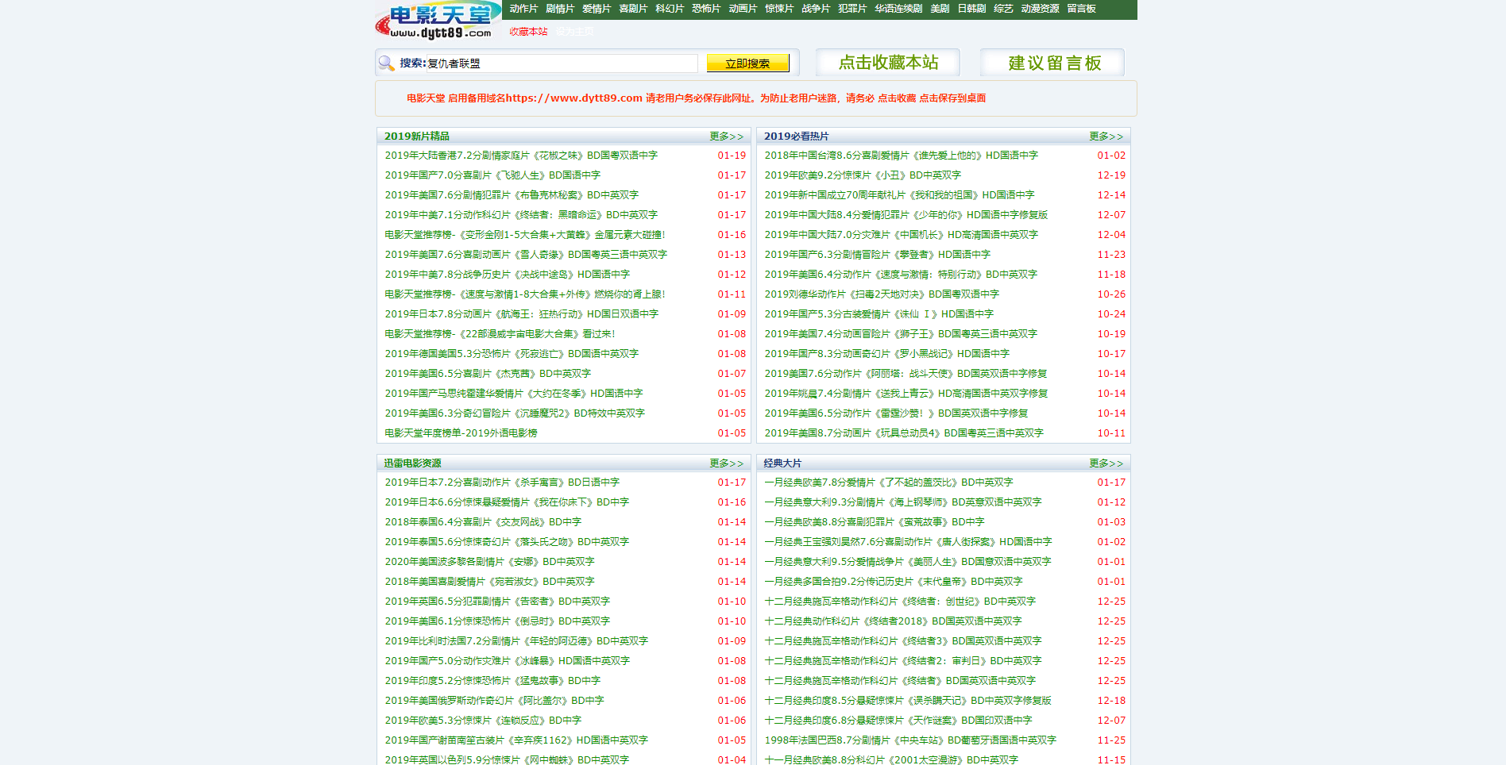
Task: Open the 《误杀瞒天记》 link
Action: coord(908,701)
